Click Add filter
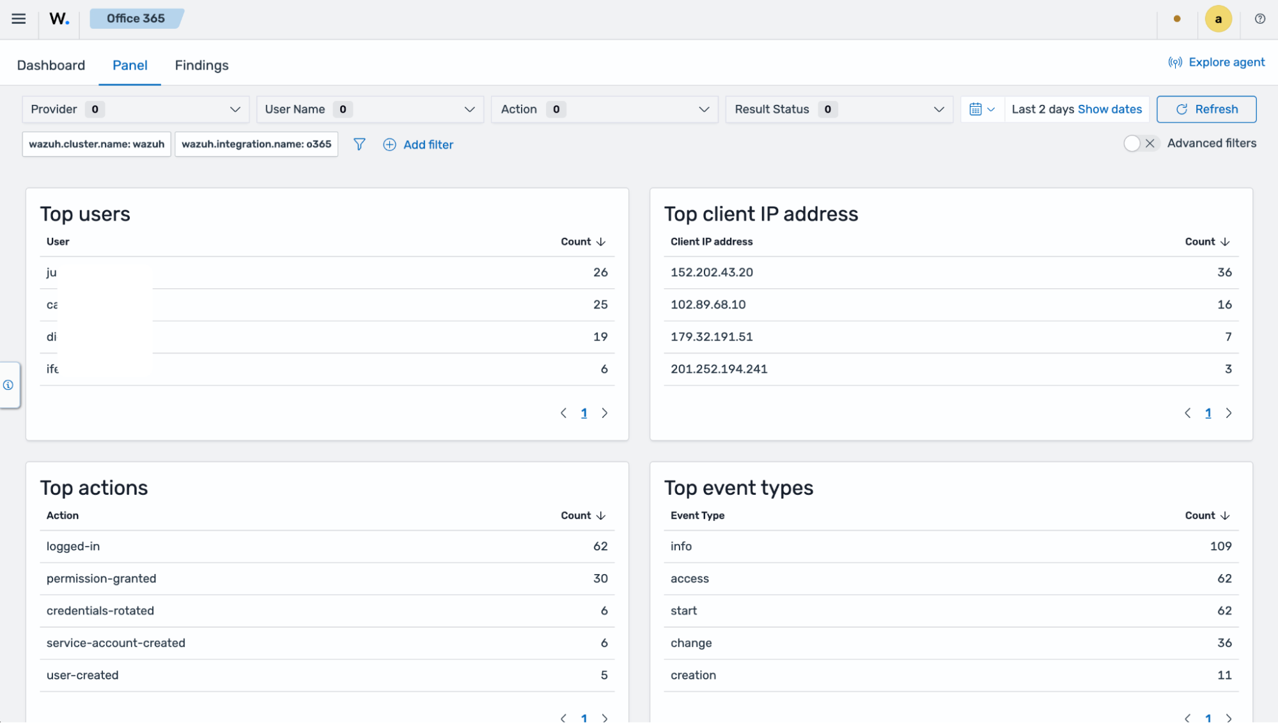The width and height of the screenshot is (1278, 723). [418, 144]
